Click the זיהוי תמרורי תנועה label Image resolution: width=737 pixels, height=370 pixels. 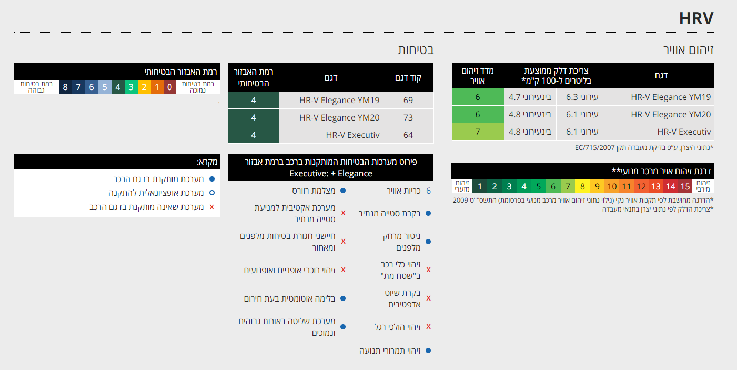point(390,351)
